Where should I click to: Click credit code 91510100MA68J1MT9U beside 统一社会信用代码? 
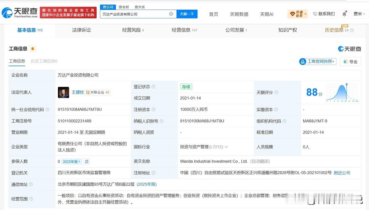coord(80,110)
